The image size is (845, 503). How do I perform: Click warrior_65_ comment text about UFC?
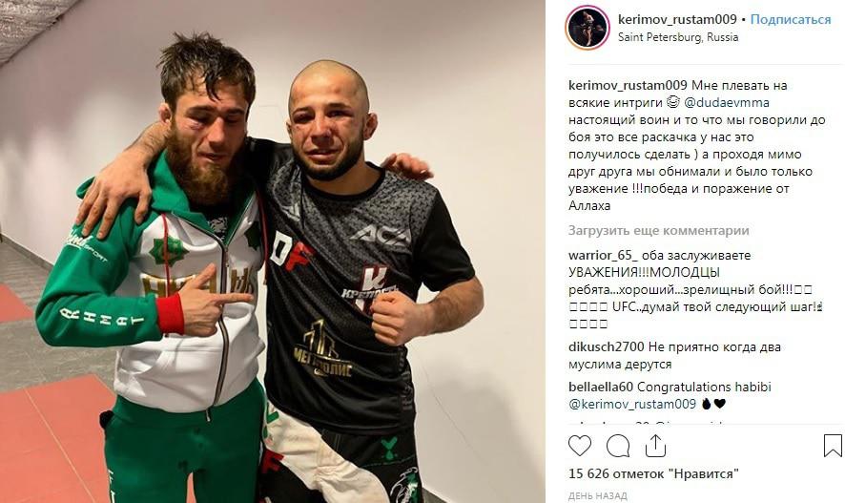695,289
